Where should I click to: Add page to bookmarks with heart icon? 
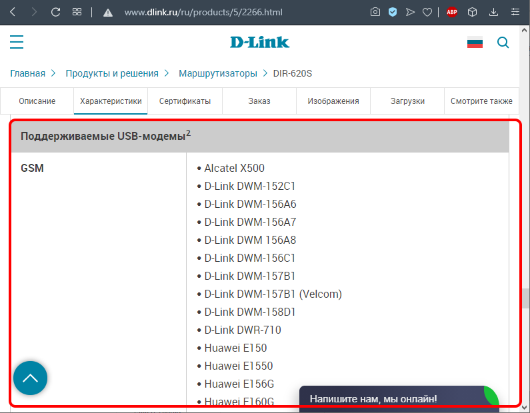(427, 13)
